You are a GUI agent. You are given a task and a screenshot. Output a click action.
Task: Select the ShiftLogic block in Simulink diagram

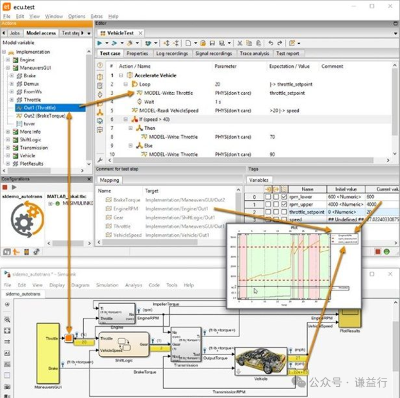coord(124,344)
